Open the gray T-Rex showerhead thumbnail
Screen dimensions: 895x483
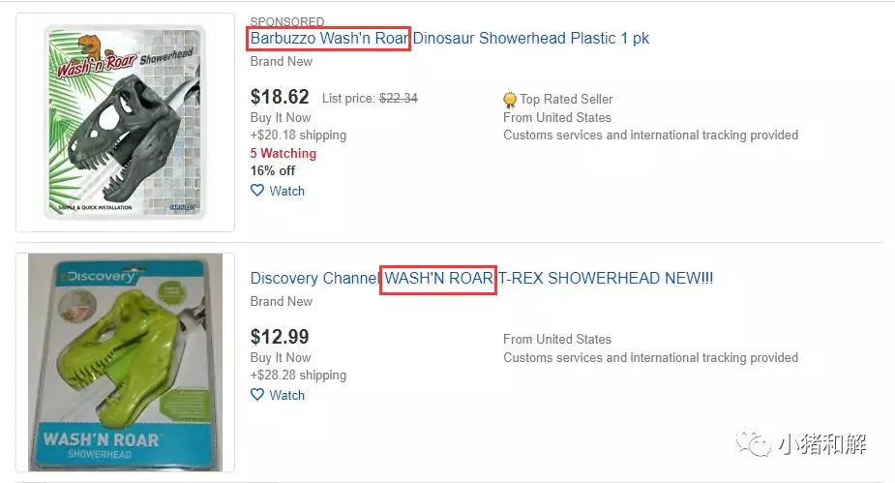(x=125, y=122)
